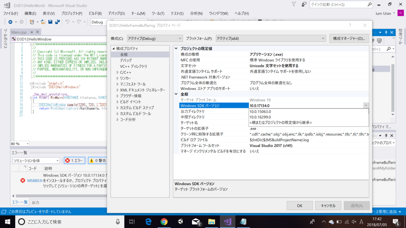Open the editor zoom 80 % dropdown

27,144
